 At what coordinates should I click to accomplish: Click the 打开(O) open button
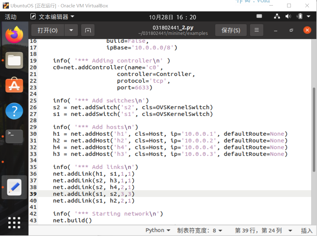48,30
